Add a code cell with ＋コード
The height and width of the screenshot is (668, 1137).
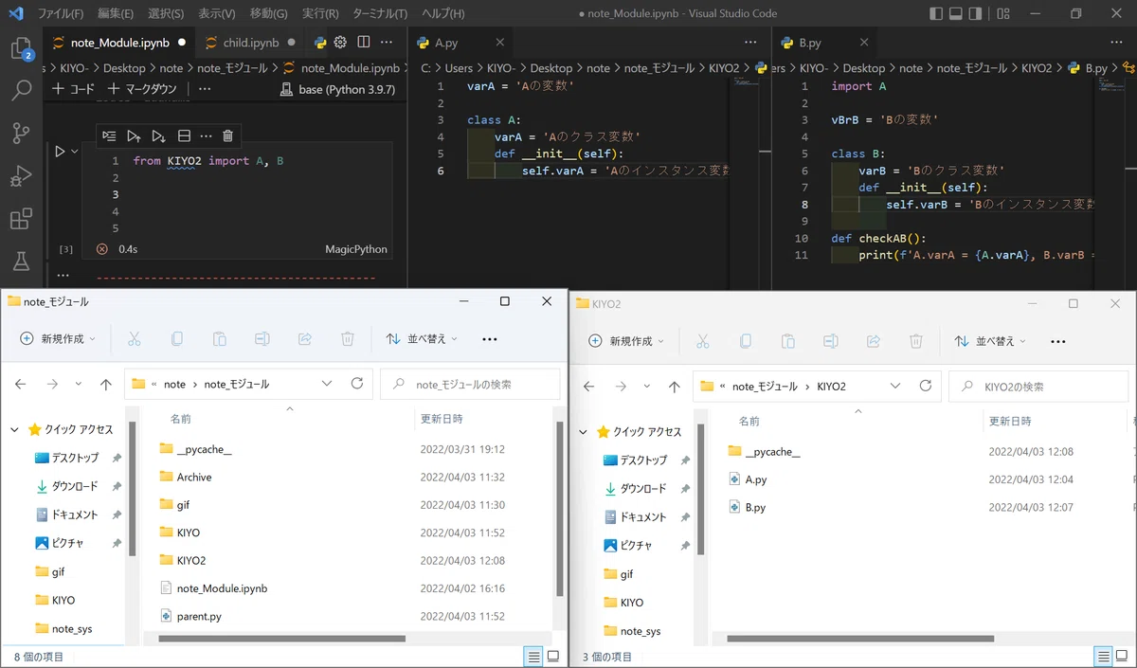(73, 89)
